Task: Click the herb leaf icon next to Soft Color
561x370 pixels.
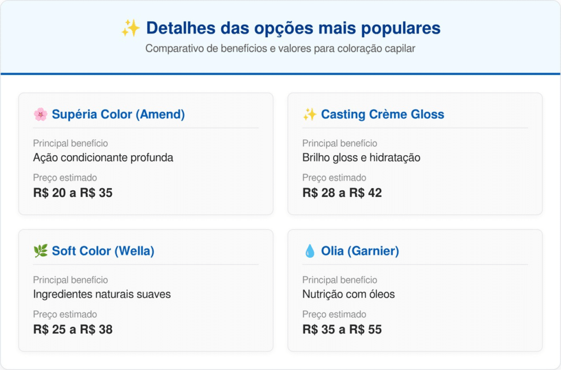Action: point(40,251)
